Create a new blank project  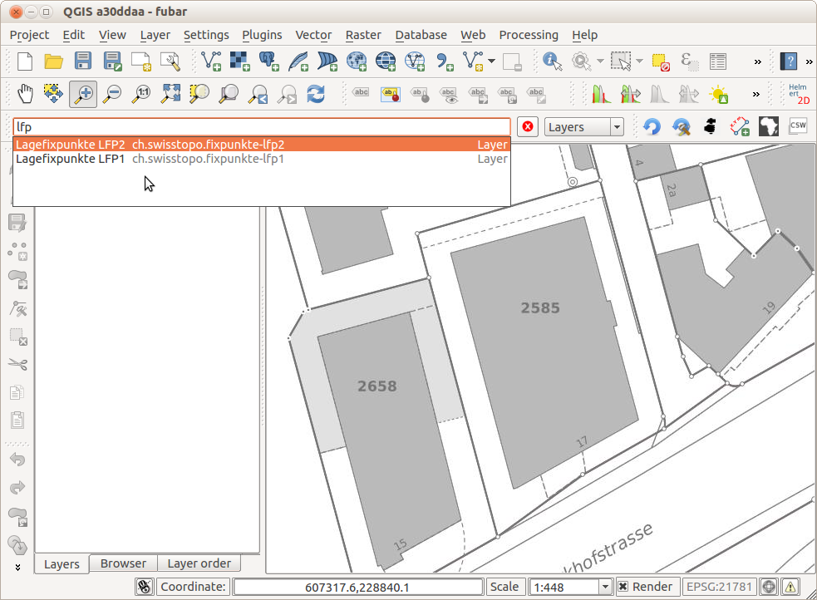pos(24,61)
